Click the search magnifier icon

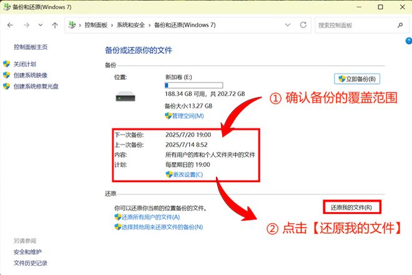pos(400,25)
